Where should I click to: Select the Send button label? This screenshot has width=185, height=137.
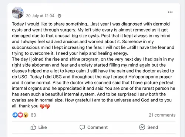(153, 127)
